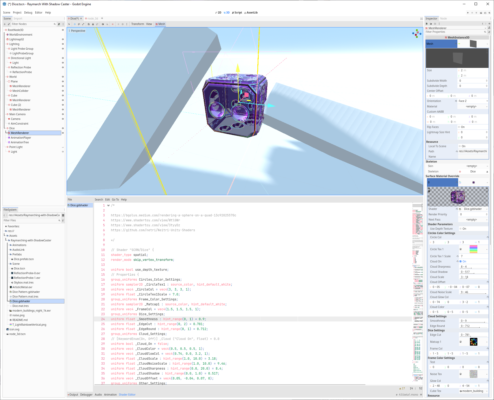This screenshot has width=494, height=400.
Task: Activate the Scale Mode tool
Action: (83, 24)
